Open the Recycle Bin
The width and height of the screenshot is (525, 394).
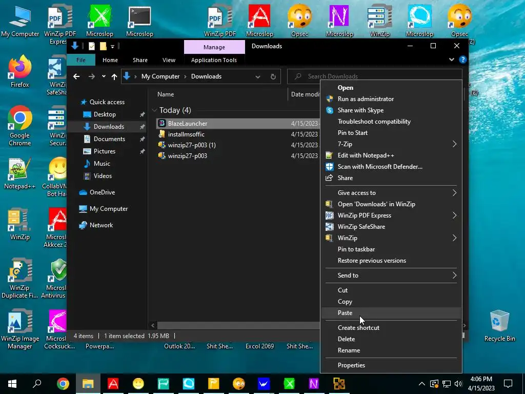(x=499, y=326)
